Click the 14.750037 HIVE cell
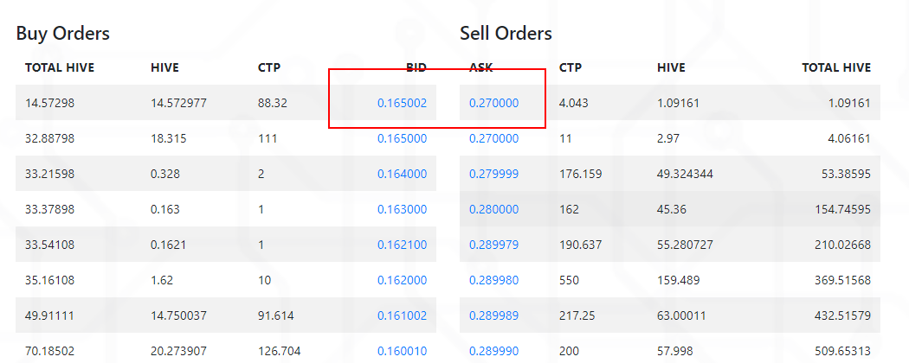The width and height of the screenshot is (909, 363). (x=178, y=315)
